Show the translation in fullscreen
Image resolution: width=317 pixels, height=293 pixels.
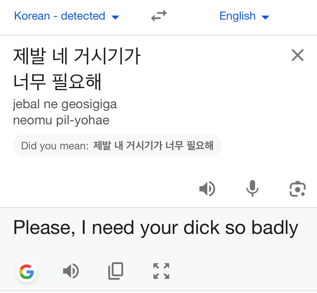pyautogui.click(x=161, y=271)
